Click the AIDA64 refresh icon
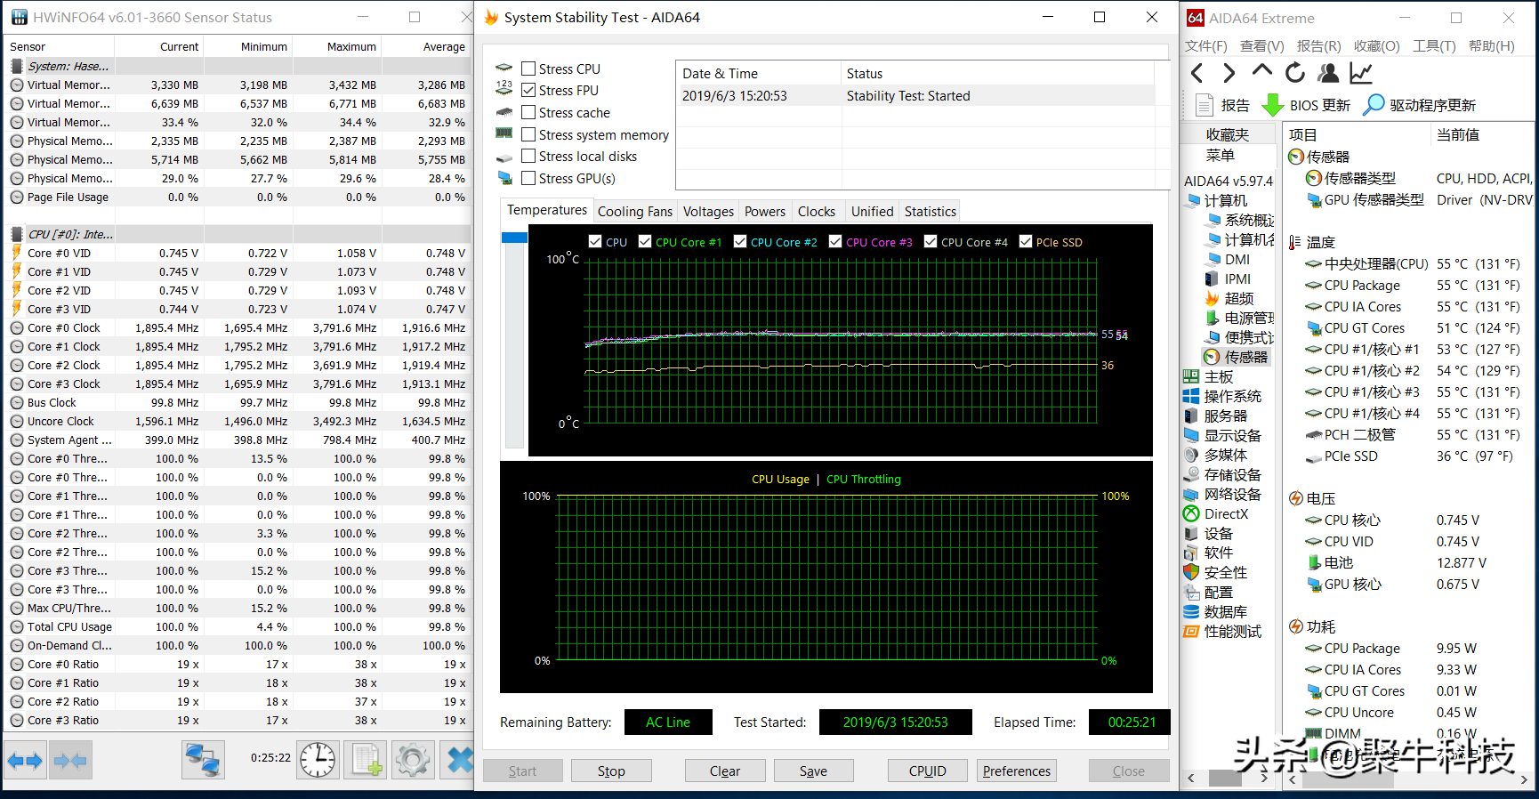This screenshot has width=1539, height=799. click(1295, 73)
